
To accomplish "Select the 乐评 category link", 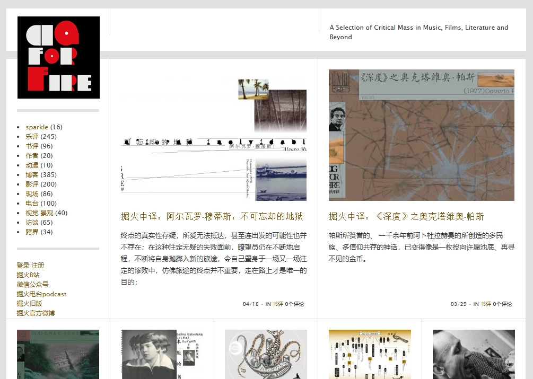I will [32, 137].
